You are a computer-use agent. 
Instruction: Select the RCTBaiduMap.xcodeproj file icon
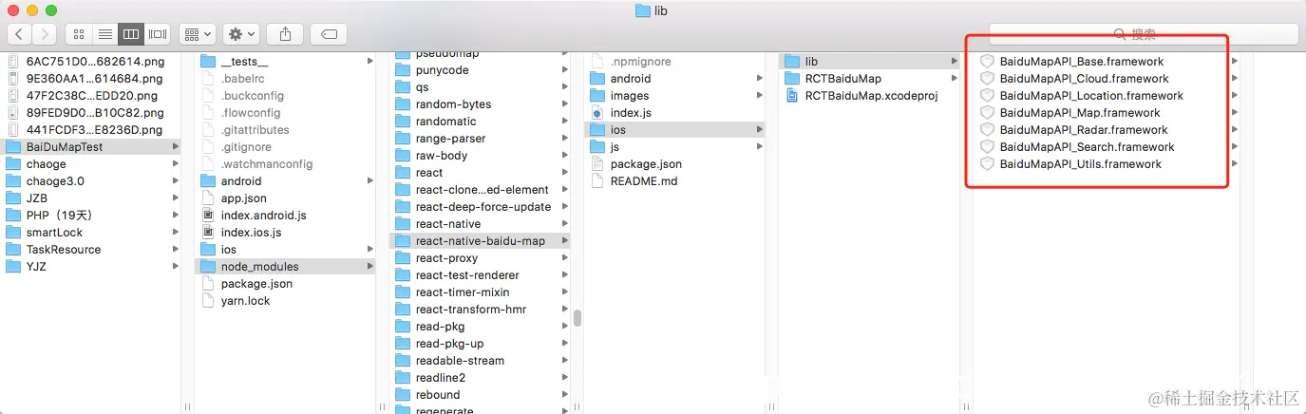point(792,96)
